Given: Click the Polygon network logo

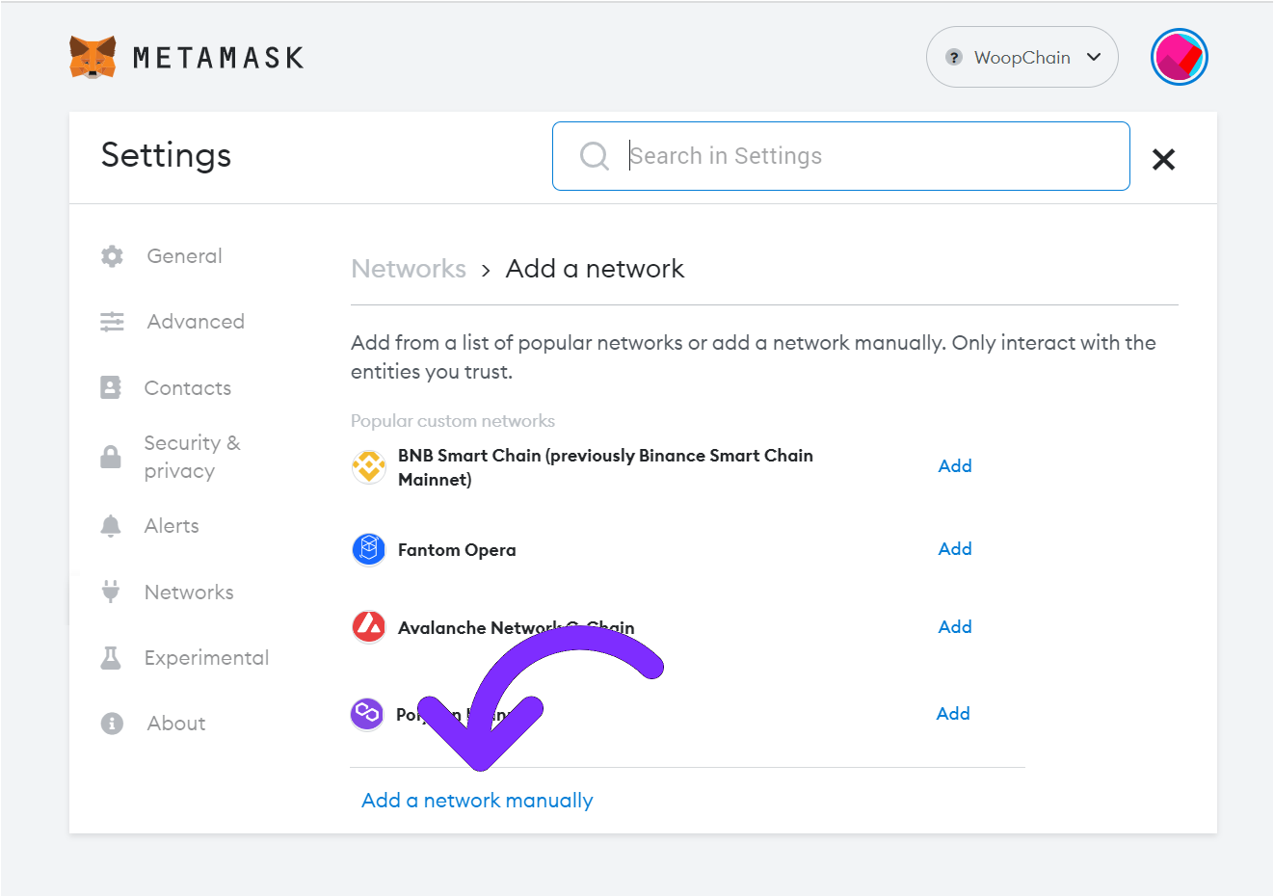Looking at the screenshot, I should 366,714.
